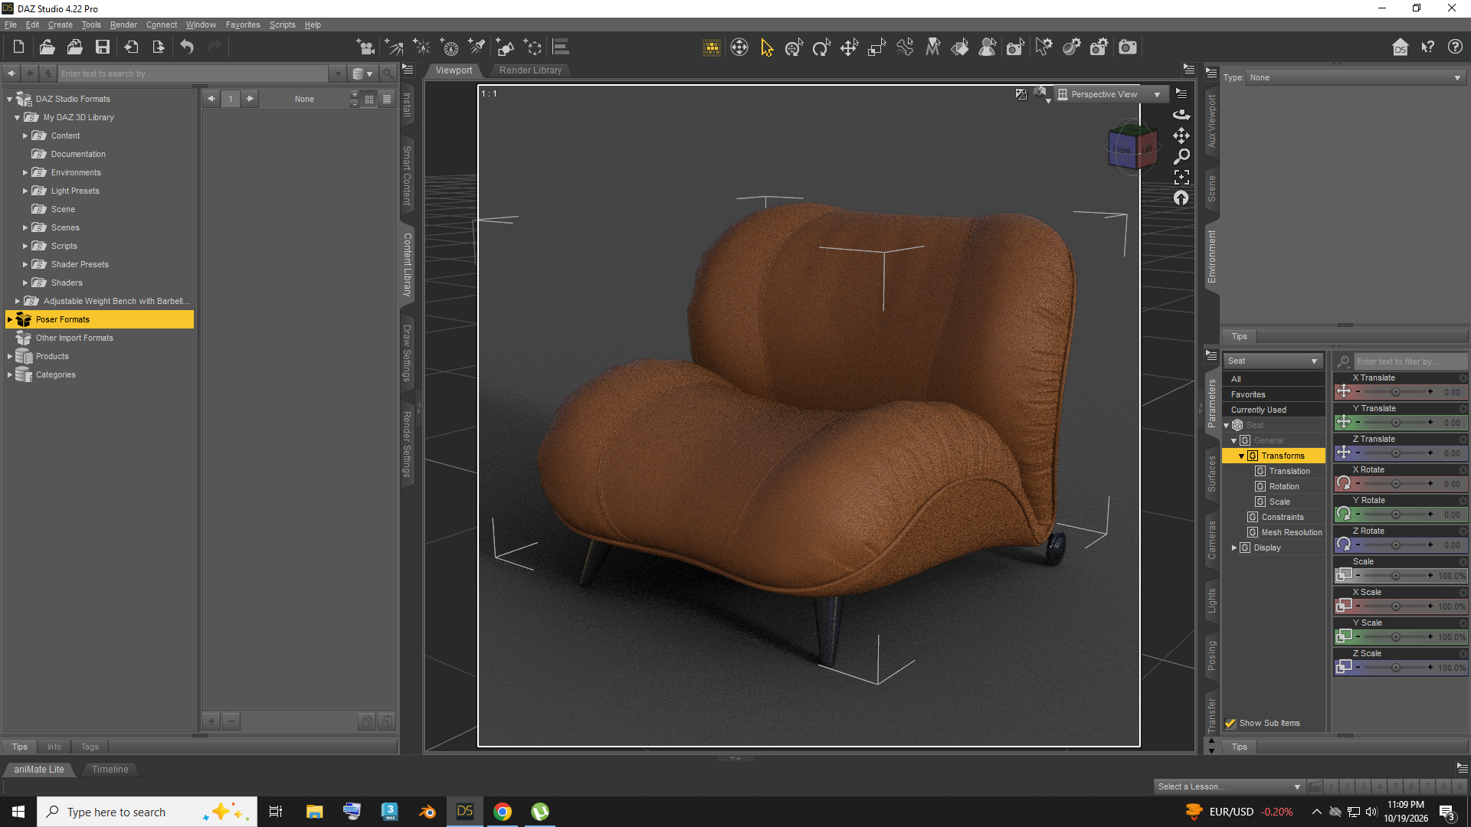Click the DAZ store home icon

(1400, 47)
